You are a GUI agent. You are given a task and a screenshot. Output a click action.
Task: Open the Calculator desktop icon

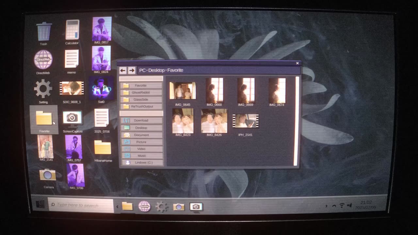[72, 30]
